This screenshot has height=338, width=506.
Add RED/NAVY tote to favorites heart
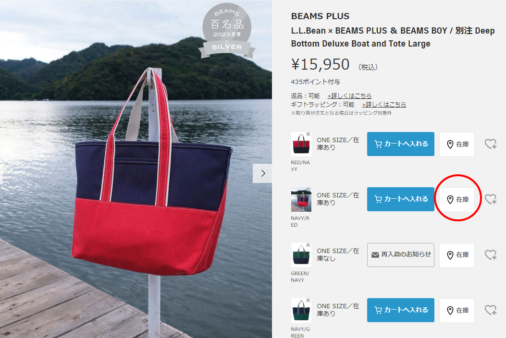click(x=491, y=144)
